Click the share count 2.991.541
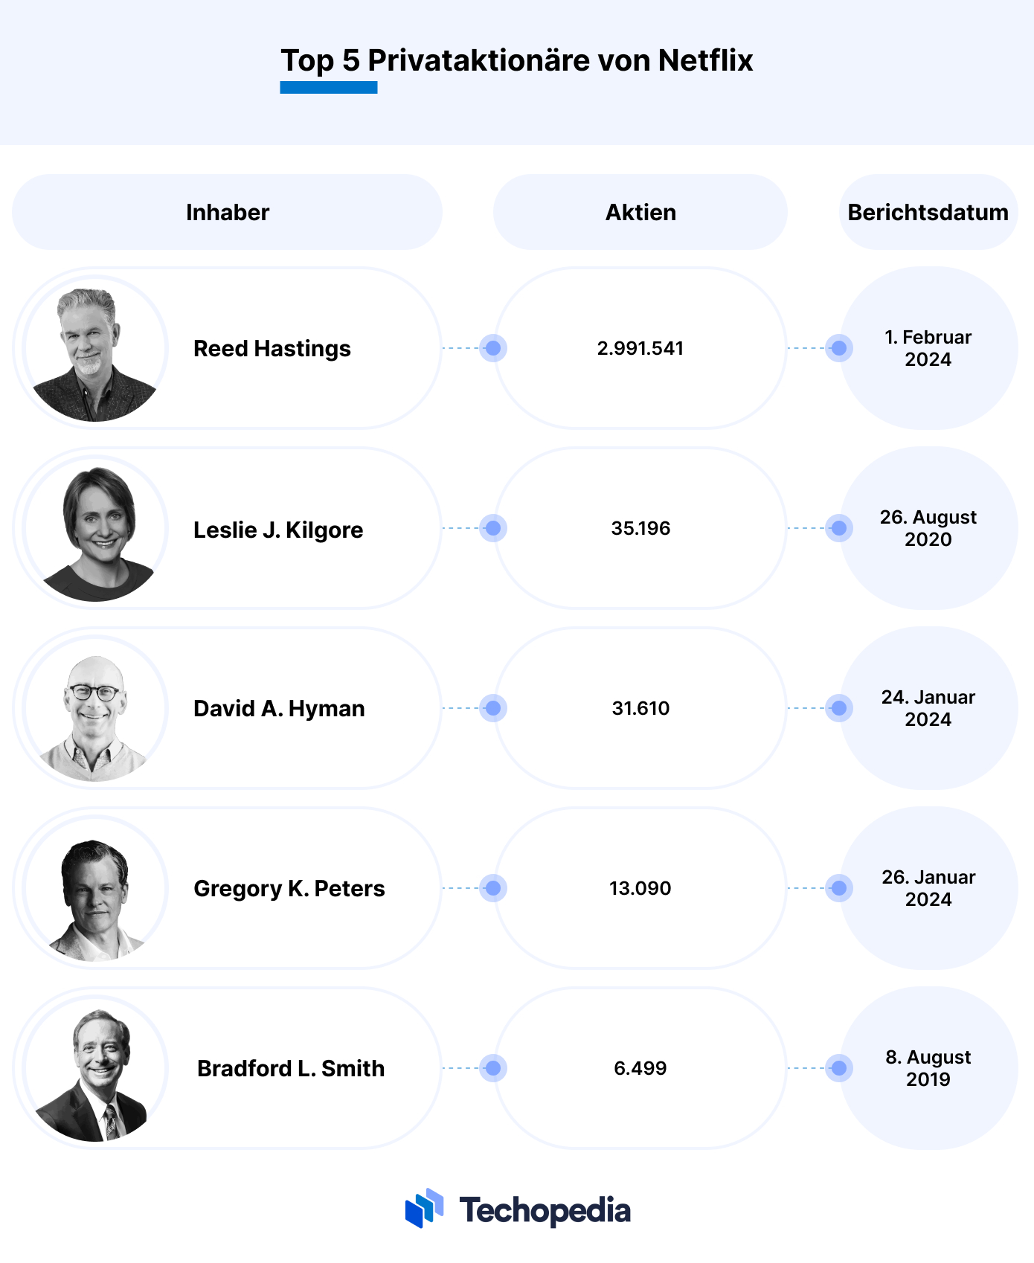Screen dimensions: 1034x1263 [x=640, y=348]
